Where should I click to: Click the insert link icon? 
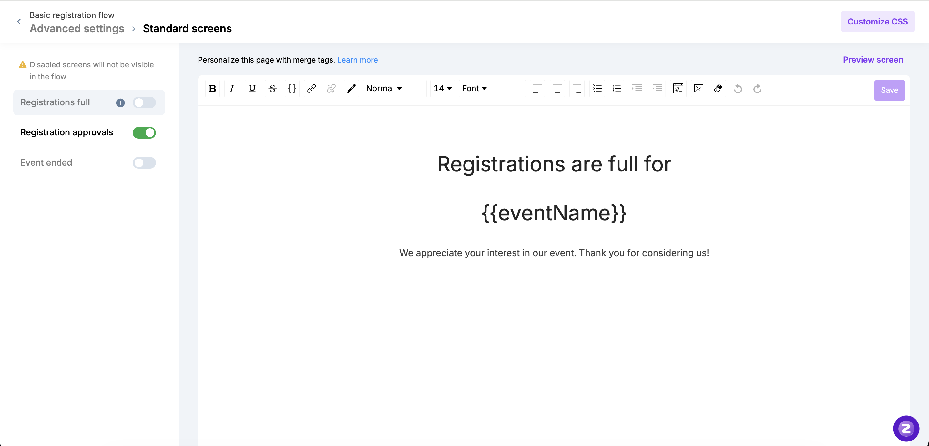tap(311, 89)
